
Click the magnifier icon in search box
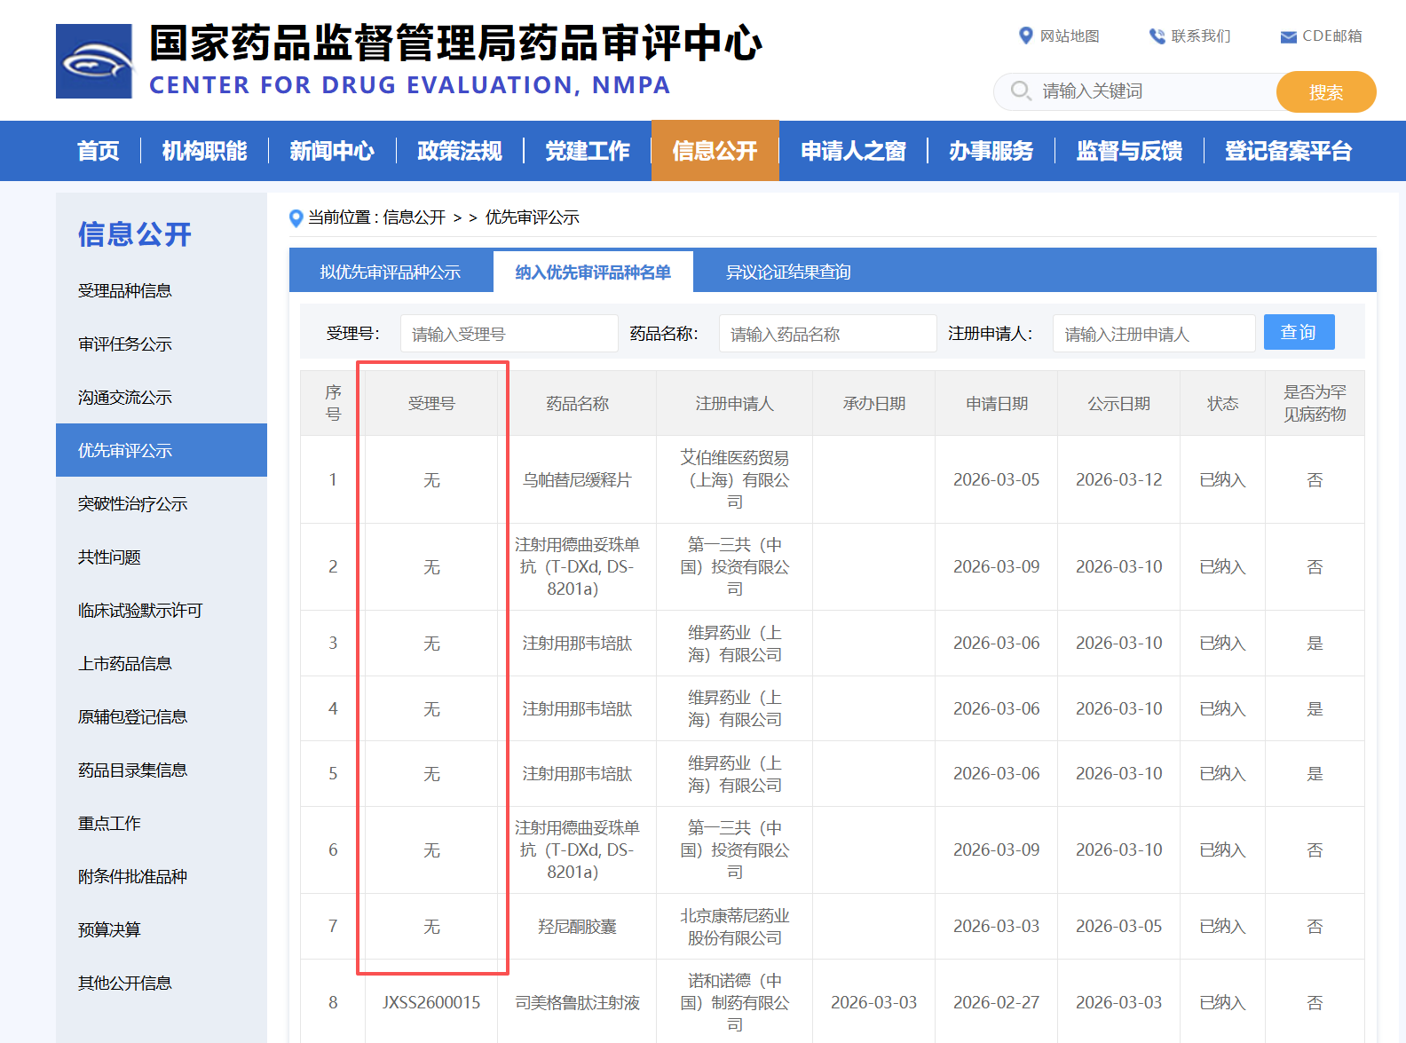point(1021,91)
